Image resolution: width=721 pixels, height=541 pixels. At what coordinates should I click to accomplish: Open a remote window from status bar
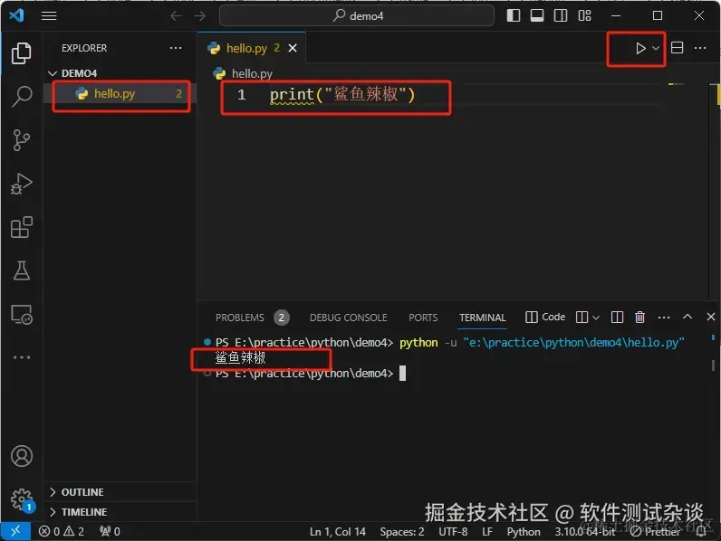click(x=15, y=531)
